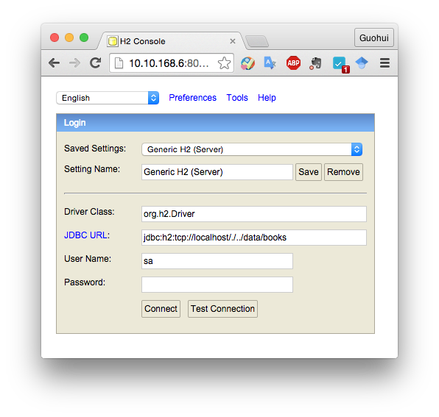Viewport: 439px width, 417px height.
Task: Click the colorful circle extension icon
Action: pyautogui.click(x=247, y=63)
